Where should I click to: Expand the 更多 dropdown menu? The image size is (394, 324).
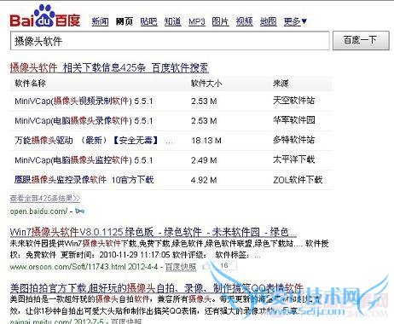tap(295, 21)
